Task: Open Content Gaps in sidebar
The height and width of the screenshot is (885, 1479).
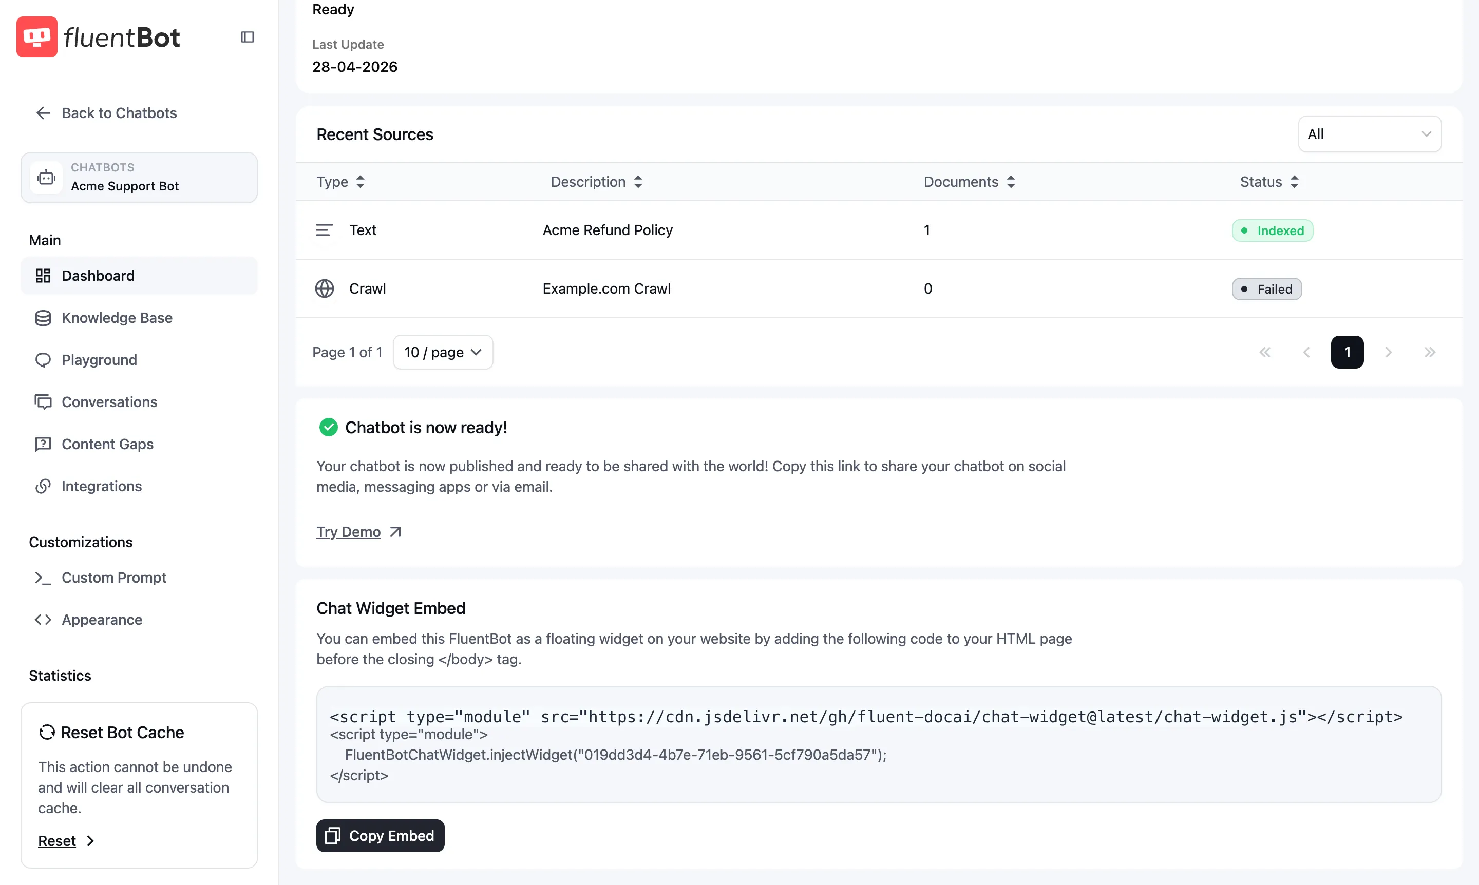Action: click(x=139, y=444)
